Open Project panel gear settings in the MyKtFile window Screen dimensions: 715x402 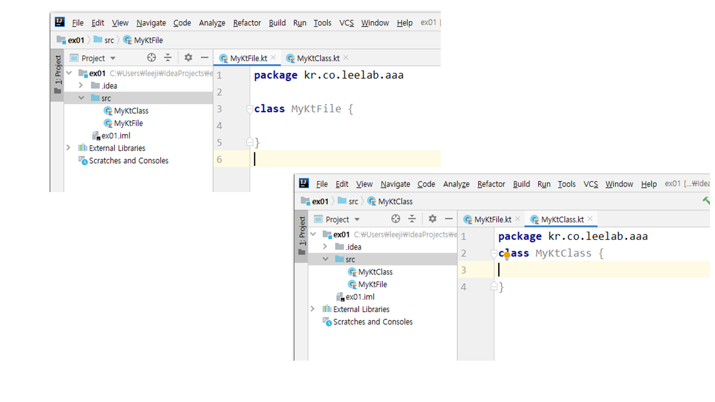click(188, 58)
